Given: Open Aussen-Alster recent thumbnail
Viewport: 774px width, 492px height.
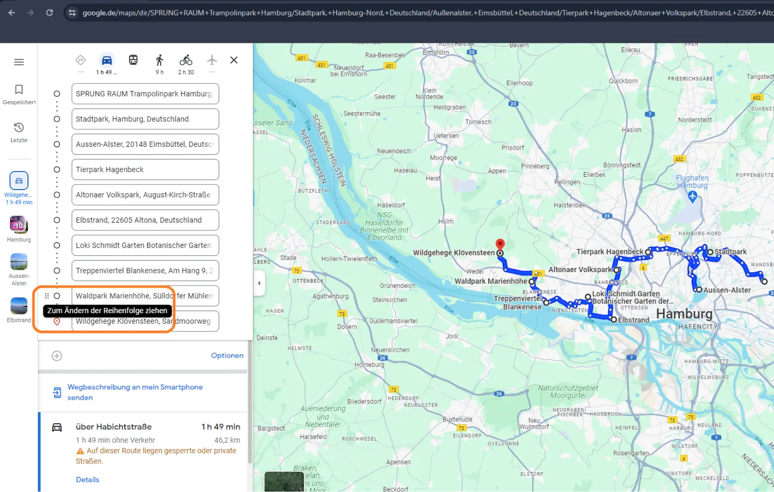Looking at the screenshot, I should point(19,269).
